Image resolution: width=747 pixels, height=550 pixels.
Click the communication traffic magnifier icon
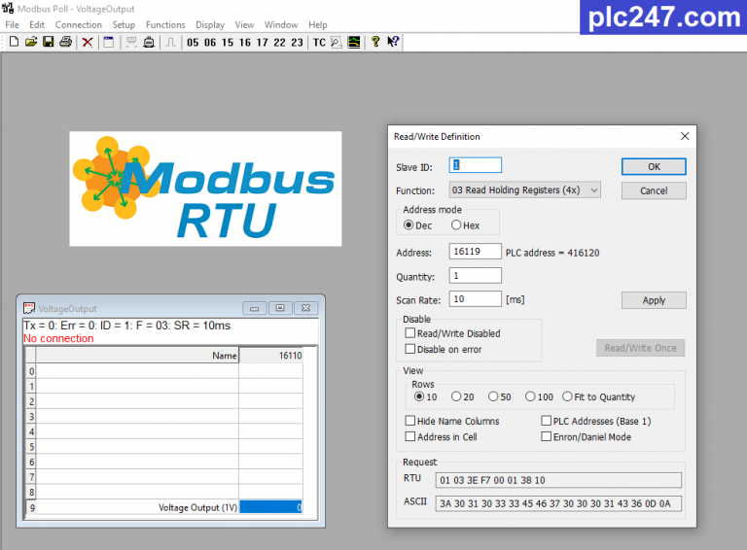337,43
